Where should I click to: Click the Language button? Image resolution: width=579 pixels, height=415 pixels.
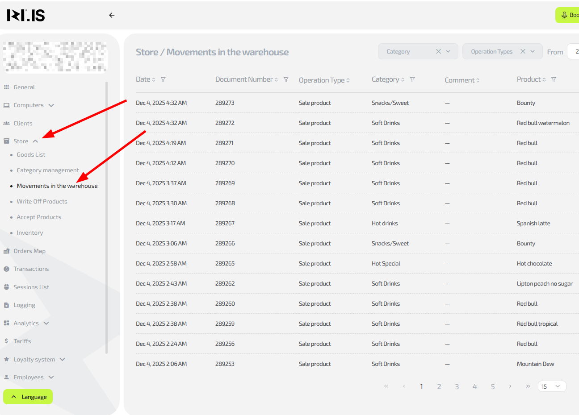28,397
